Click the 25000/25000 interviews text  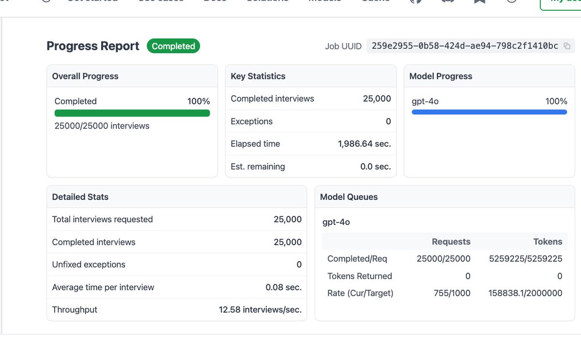(102, 126)
